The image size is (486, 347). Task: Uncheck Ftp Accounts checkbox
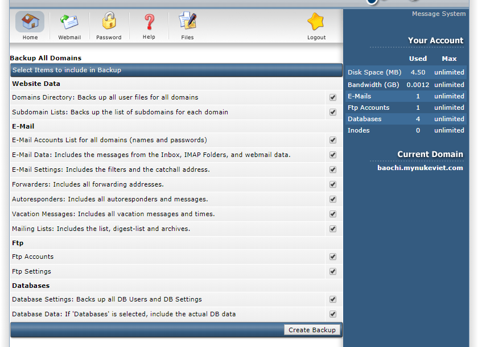point(333,257)
